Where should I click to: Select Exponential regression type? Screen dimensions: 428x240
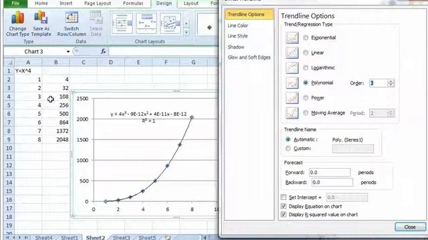306,37
